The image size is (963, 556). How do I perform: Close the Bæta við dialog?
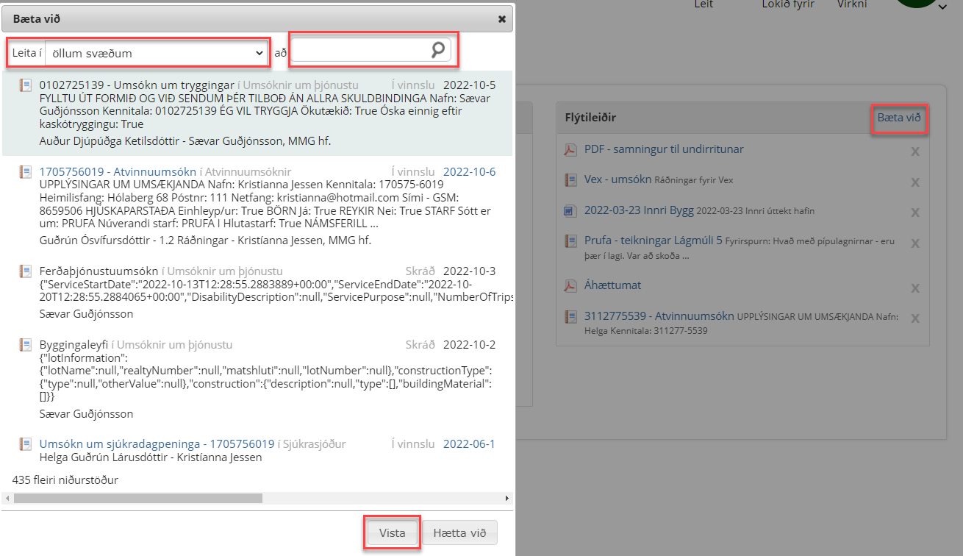[502, 19]
